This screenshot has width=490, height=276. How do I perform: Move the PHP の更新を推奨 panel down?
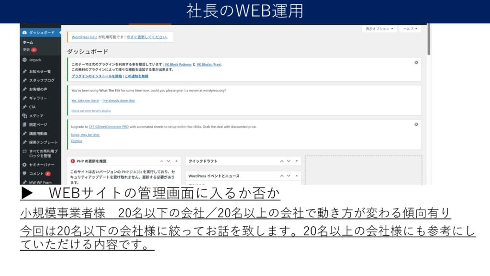click(168, 161)
